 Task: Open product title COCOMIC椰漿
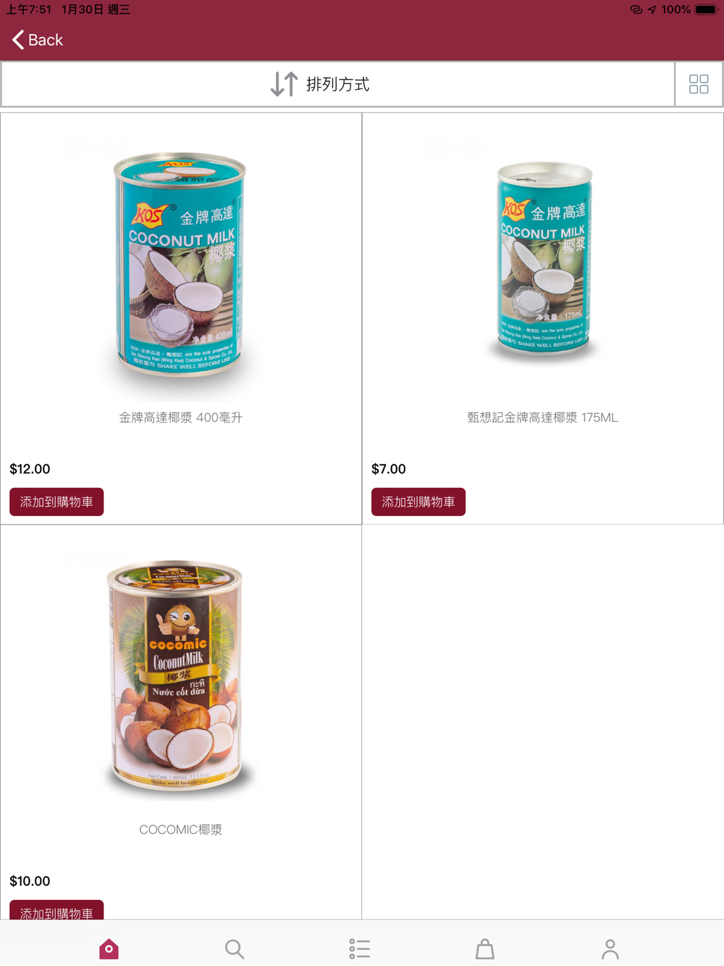pos(180,830)
